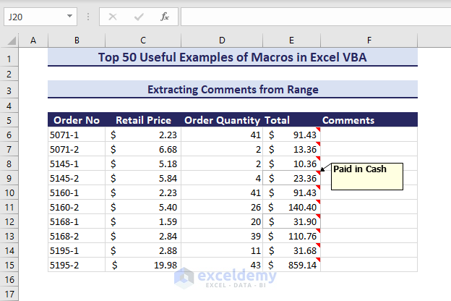Click cell with order 5160-2
This screenshot has height=301, width=451.
click(77, 207)
